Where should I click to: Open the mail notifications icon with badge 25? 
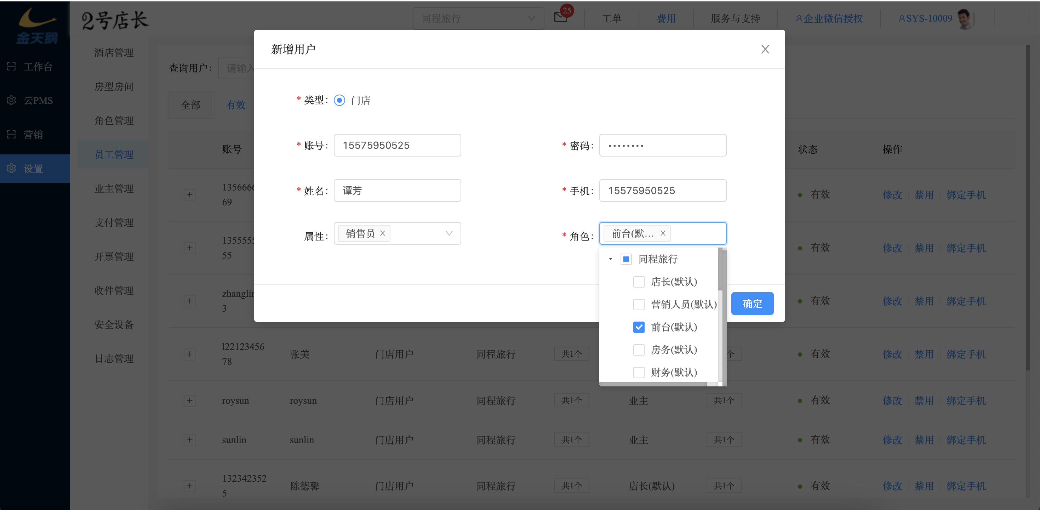tap(561, 17)
